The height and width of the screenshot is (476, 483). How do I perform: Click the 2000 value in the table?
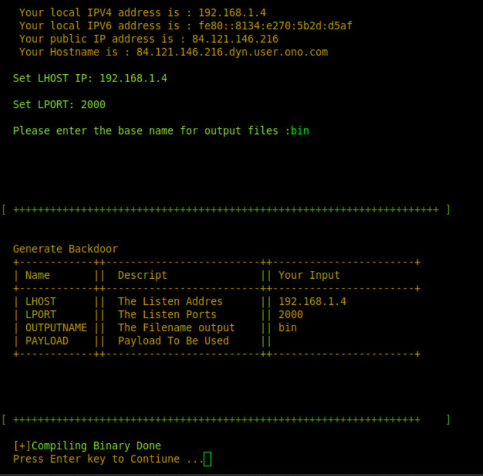click(x=291, y=315)
